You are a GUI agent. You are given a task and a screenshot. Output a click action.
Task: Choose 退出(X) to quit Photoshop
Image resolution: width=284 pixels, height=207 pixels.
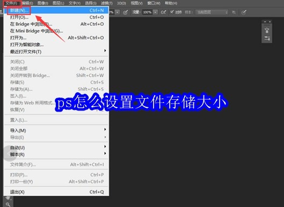[x=56, y=192]
